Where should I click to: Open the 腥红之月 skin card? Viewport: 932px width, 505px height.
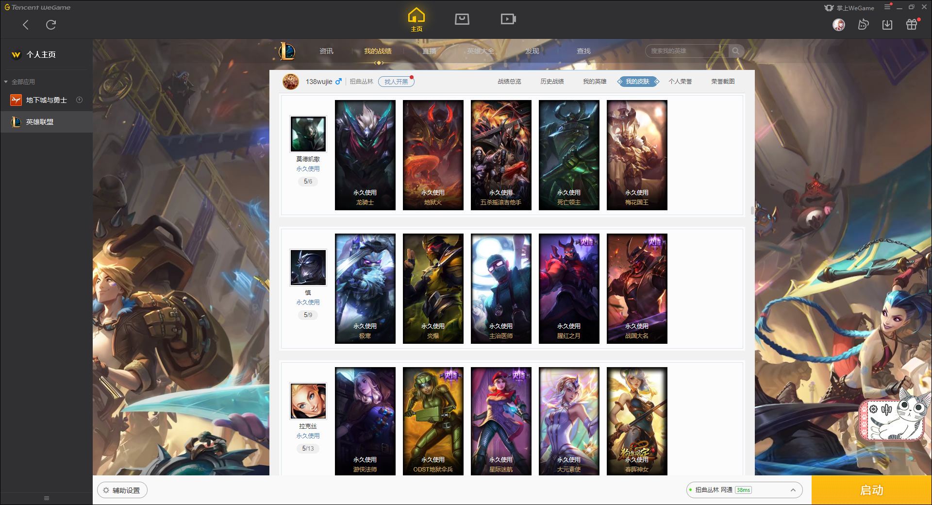pyautogui.click(x=569, y=288)
